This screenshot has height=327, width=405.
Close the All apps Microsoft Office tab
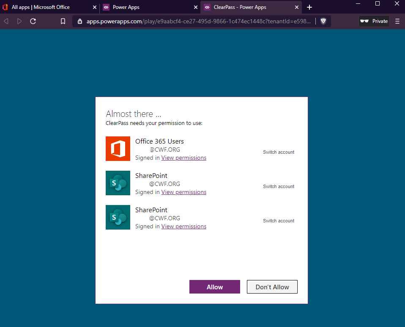pos(95,7)
